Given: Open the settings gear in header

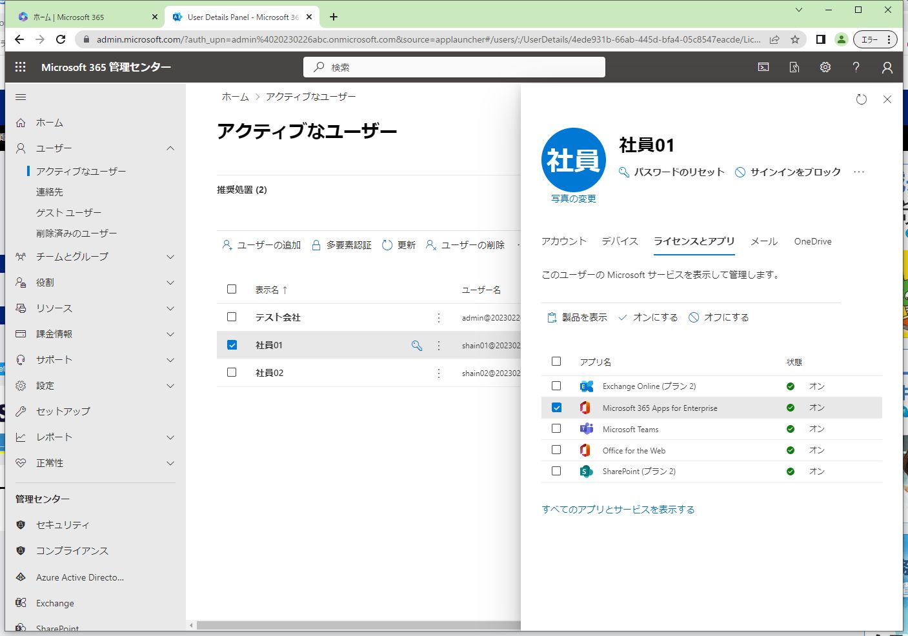Looking at the screenshot, I should (825, 67).
